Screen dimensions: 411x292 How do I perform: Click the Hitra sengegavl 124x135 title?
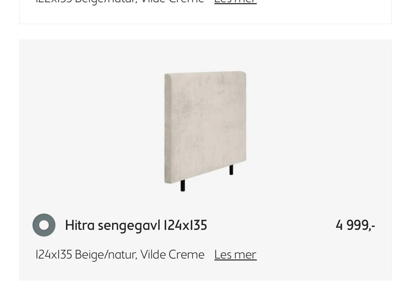click(136, 225)
